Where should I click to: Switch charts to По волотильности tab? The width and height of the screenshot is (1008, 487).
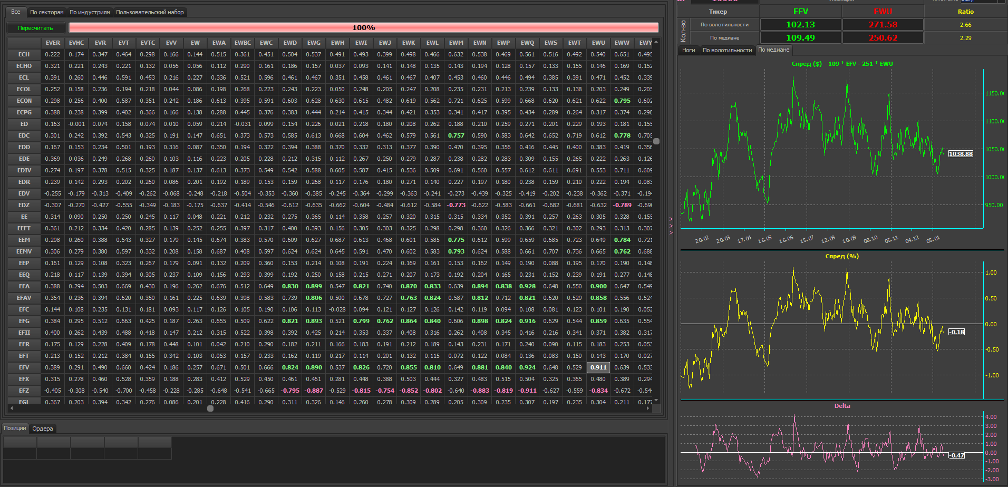click(x=727, y=50)
